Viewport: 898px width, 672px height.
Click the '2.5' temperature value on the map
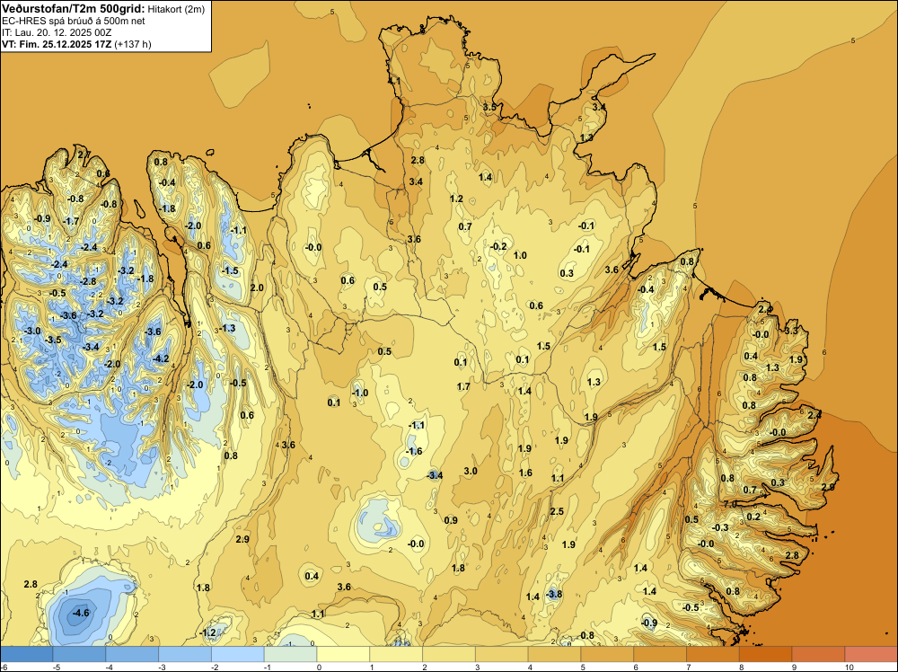click(557, 511)
